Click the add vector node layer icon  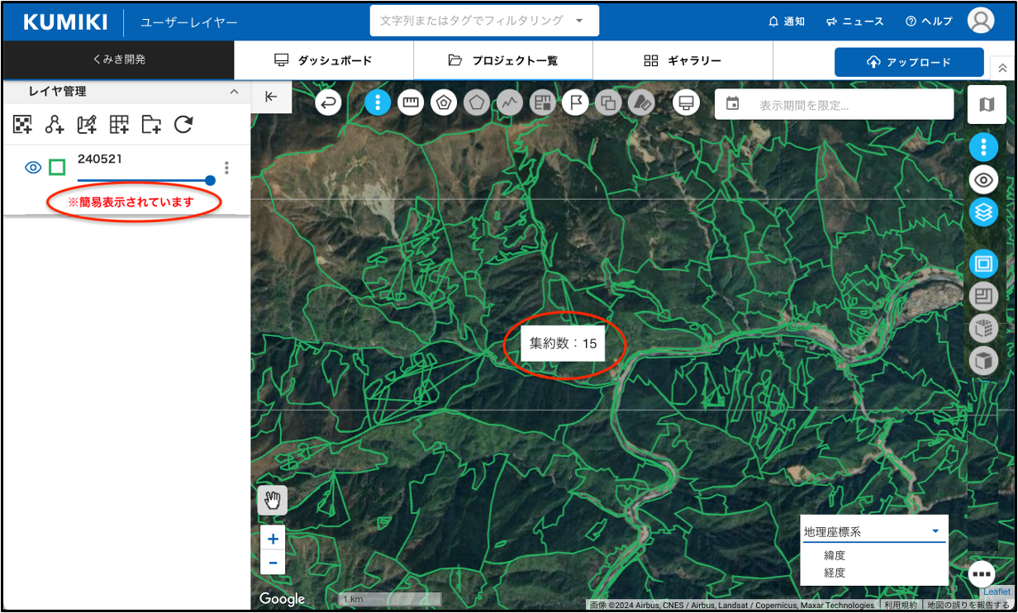point(55,124)
